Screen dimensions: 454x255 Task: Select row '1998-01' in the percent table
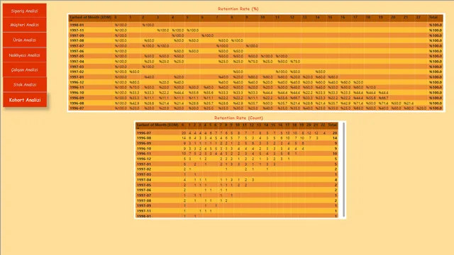(x=255, y=25)
